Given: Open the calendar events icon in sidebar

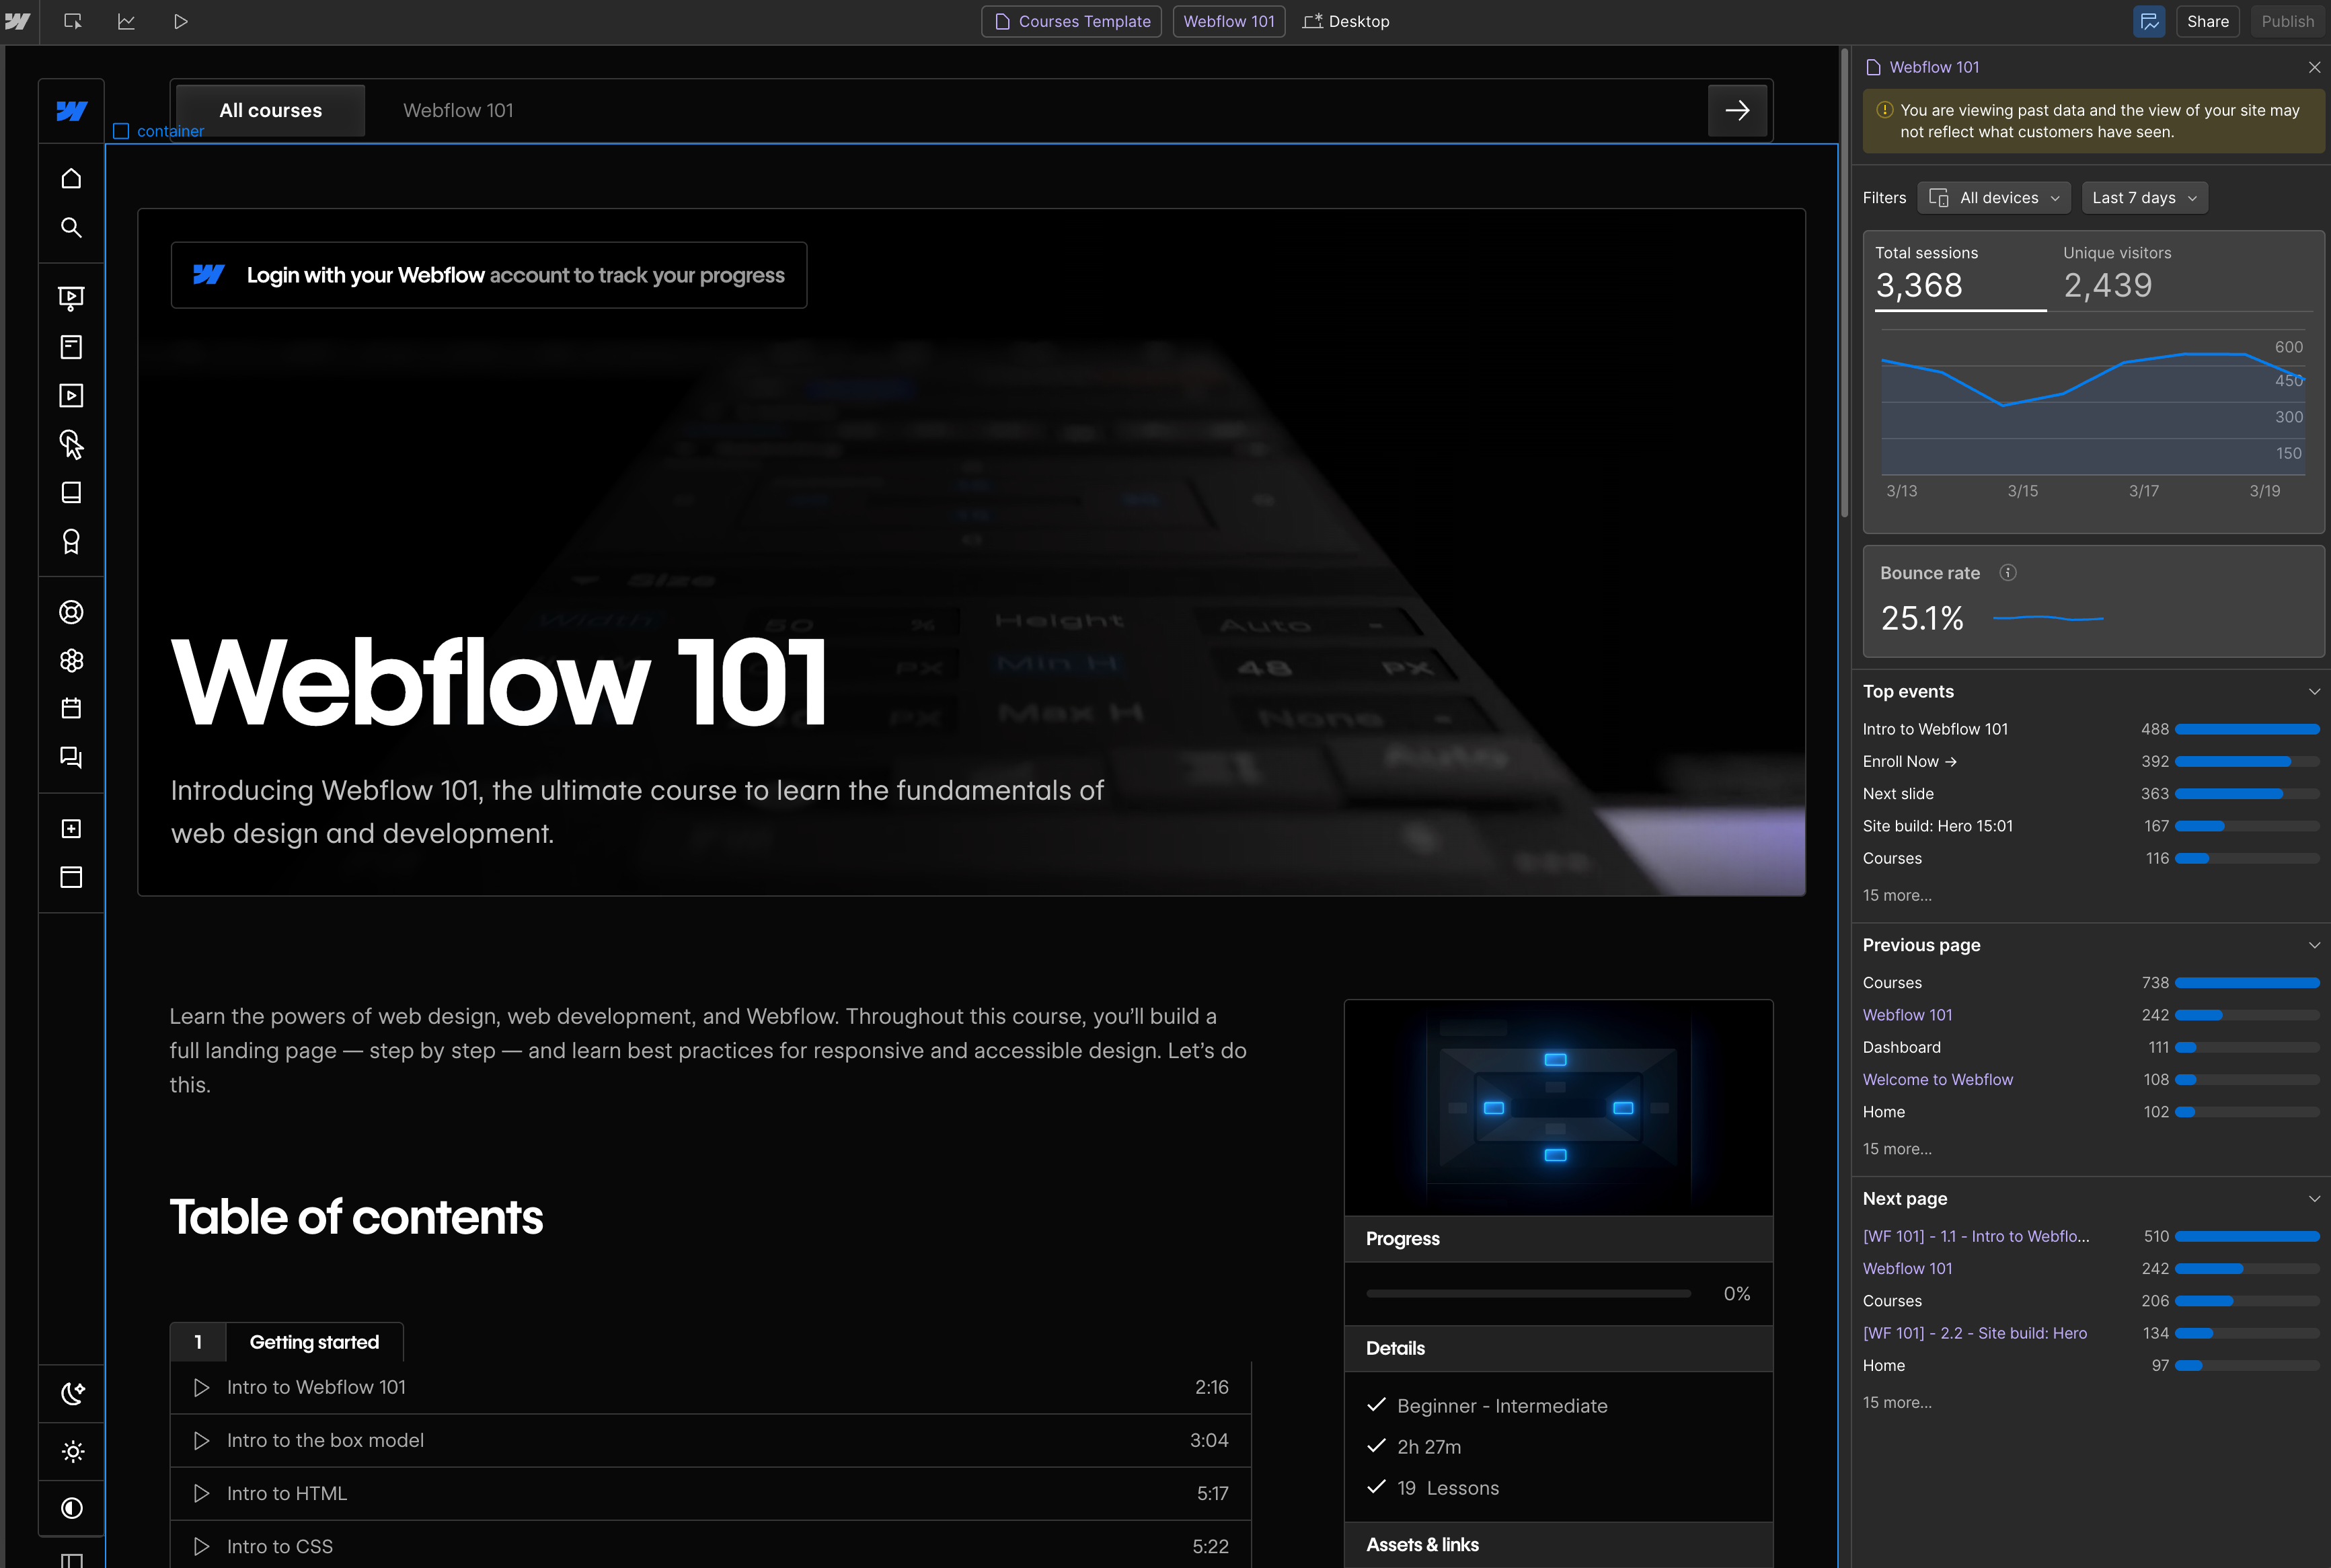Looking at the screenshot, I should (x=71, y=708).
